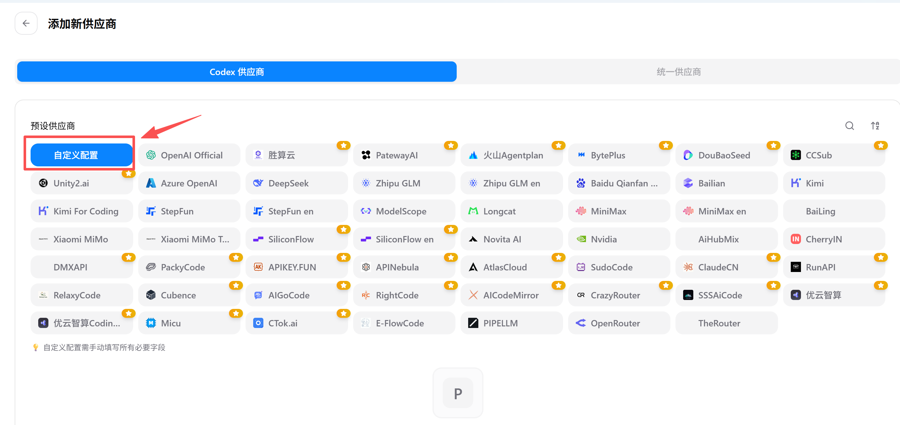900x425 pixels.
Task: Select the 自定义配置 preset button
Action: [82, 155]
